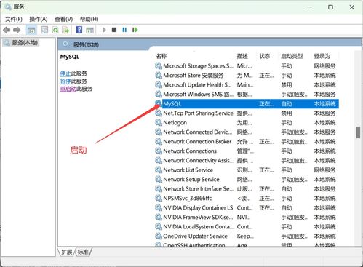Click the Start service play icon
The width and height of the screenshot is (363, 267).
coord(104,30)
